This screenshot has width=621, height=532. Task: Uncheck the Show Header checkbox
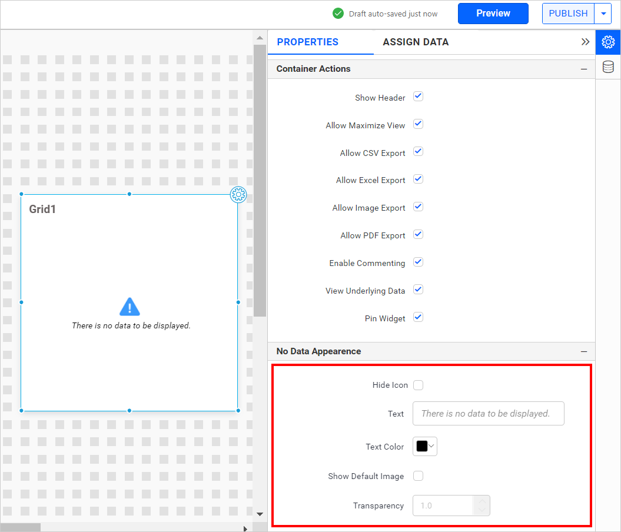pos(418,97)
